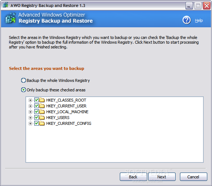Click the Registry Backup logo icon in header
212x186 pixels.
pyautogui.click(x=11, y=18)
